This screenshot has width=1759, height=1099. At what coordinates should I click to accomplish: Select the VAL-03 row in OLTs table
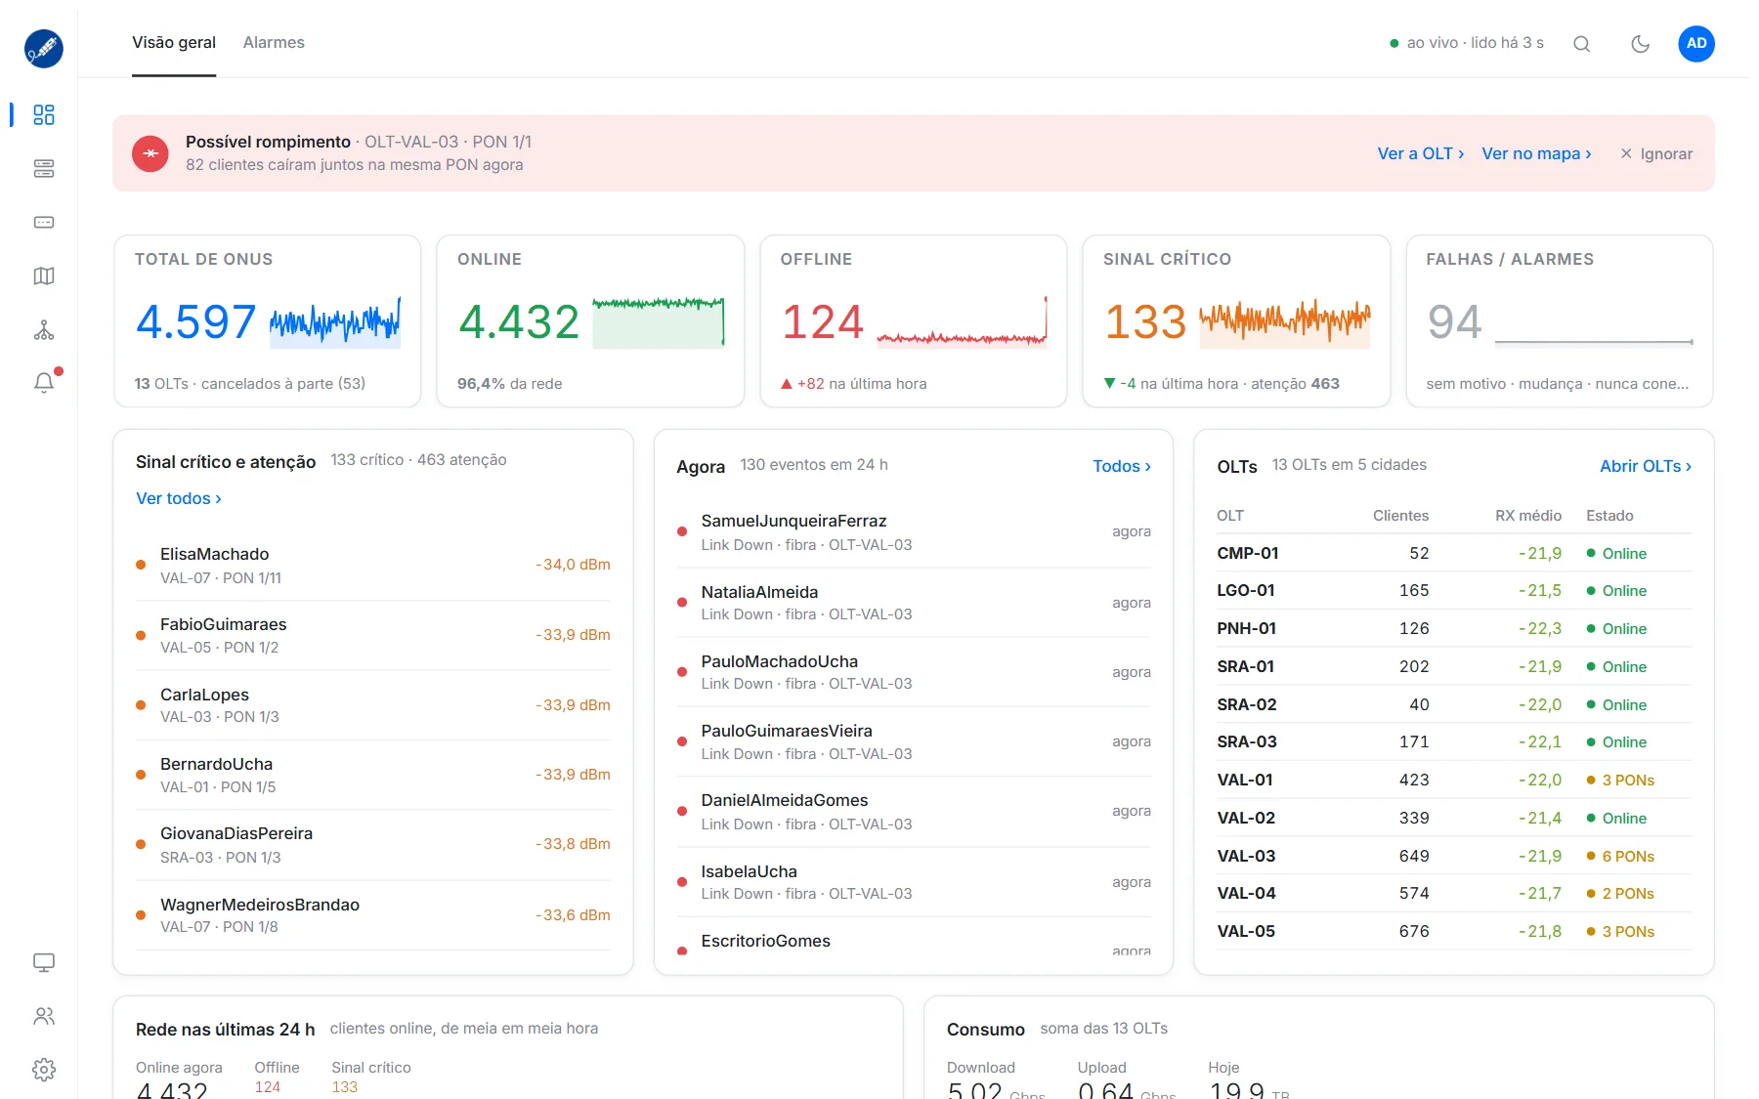1454,856
